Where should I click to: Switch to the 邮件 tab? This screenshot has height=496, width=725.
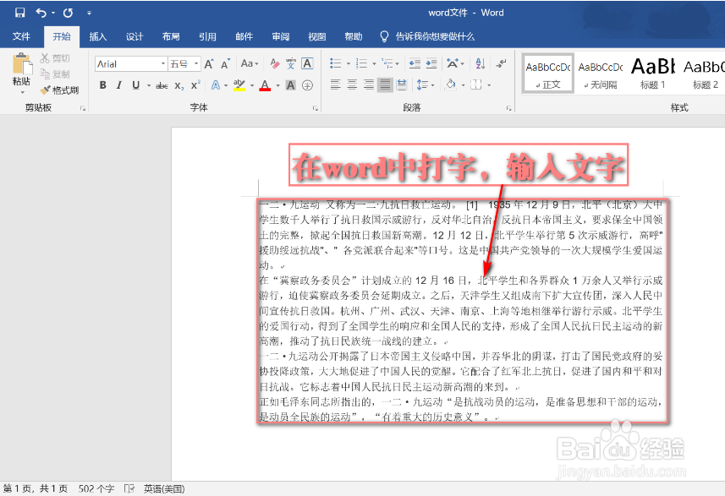(244, 36)
